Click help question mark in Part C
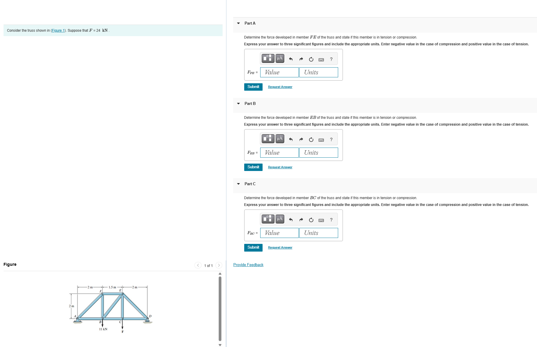Viewport: 537px width, 347px height. click(x=331, y=220)
